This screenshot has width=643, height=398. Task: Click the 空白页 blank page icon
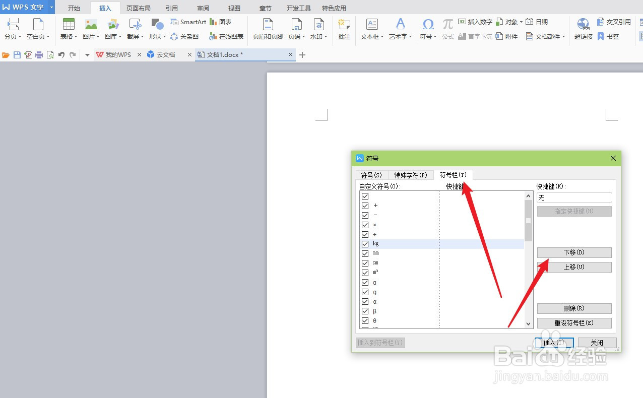[x=38, y=24]
